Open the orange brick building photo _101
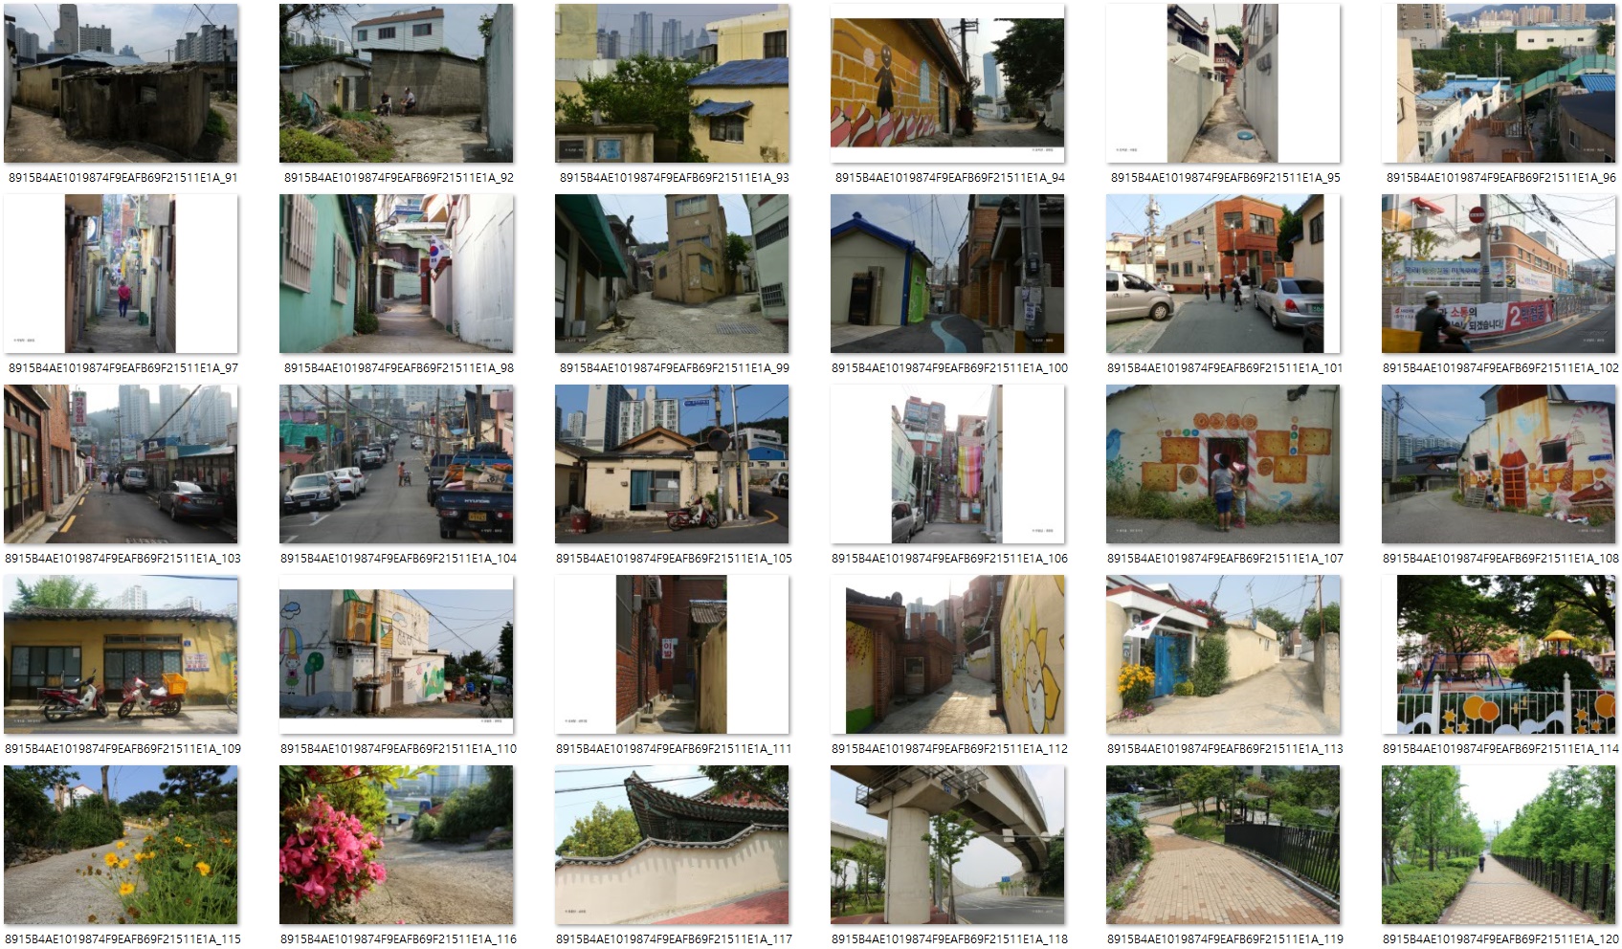This screenshot has width=1622, height=949. [1223, 274]
